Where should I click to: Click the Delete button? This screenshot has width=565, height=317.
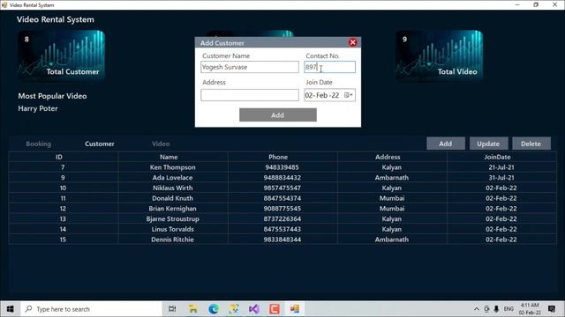531,144
